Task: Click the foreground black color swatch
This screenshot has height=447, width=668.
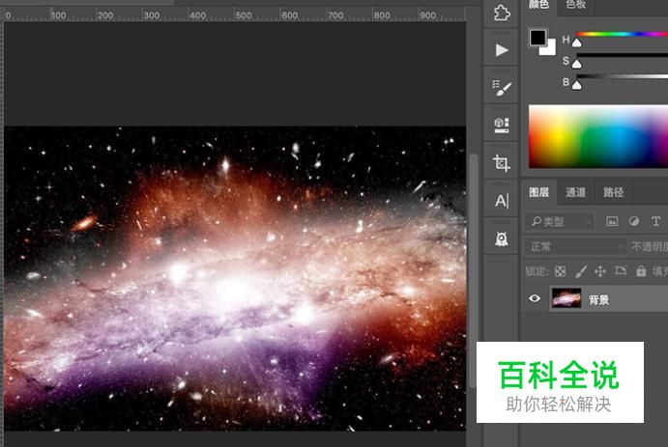Action: click(537, 38)
